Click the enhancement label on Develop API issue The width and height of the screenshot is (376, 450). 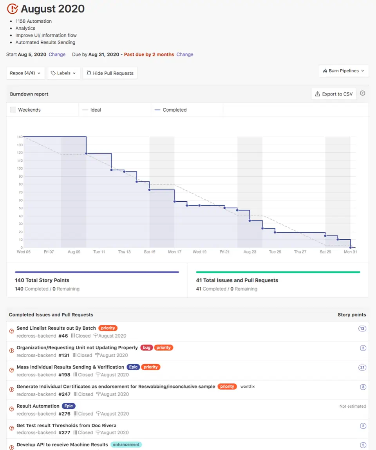pyautogui.click(x=126, y=445)
